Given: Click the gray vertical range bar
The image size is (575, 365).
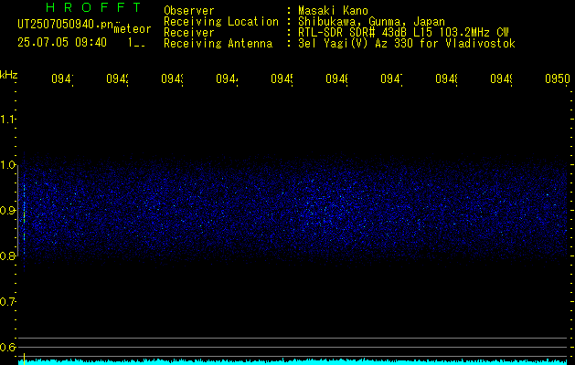Looking at the screenshot, I should (18, 211).
